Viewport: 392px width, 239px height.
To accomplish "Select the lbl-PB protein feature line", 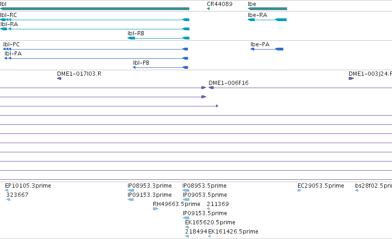I will (160, 67).
